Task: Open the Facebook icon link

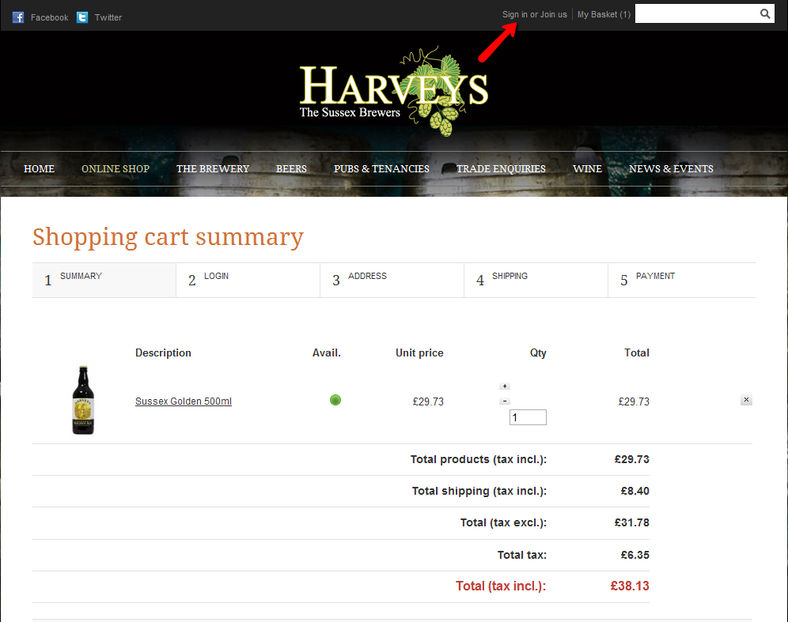Action: (x=18, y=17)
